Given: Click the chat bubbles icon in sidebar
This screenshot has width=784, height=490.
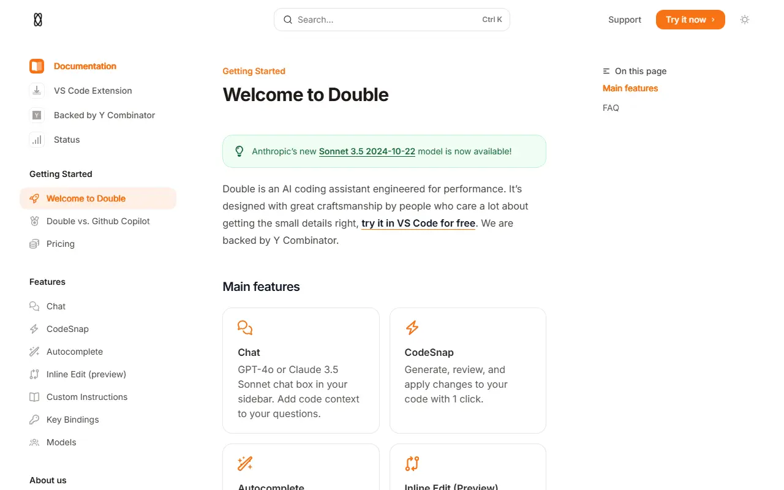Looking at the screenshot, I should 34,306.
